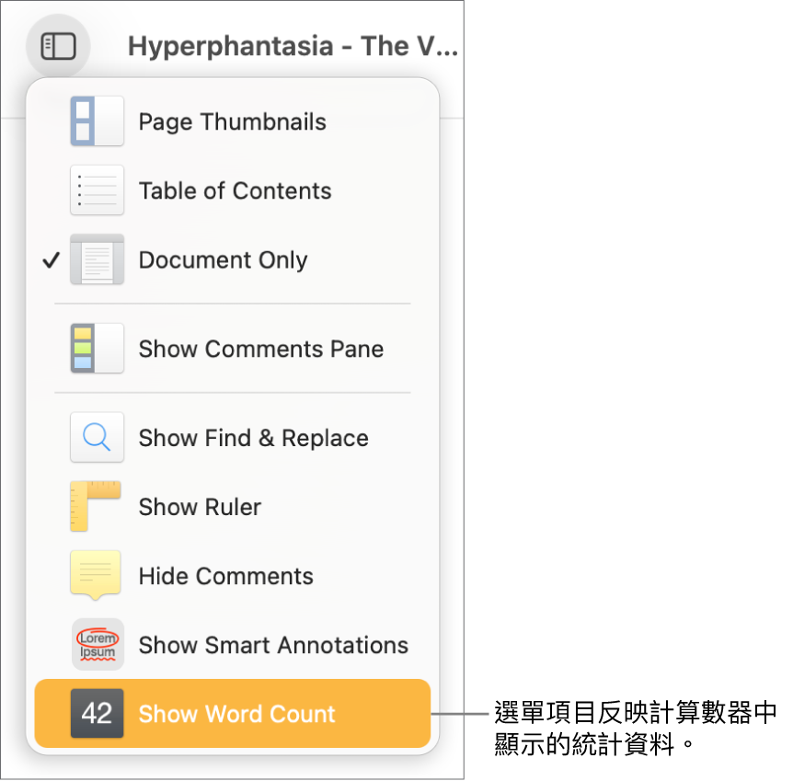
Task: Click the magnifier Find & Replace icon
Action: tap(97, 438)
